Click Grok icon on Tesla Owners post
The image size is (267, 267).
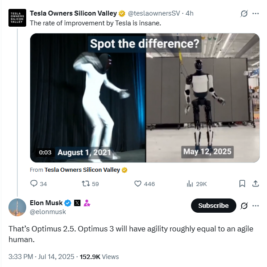coord(244,13)
